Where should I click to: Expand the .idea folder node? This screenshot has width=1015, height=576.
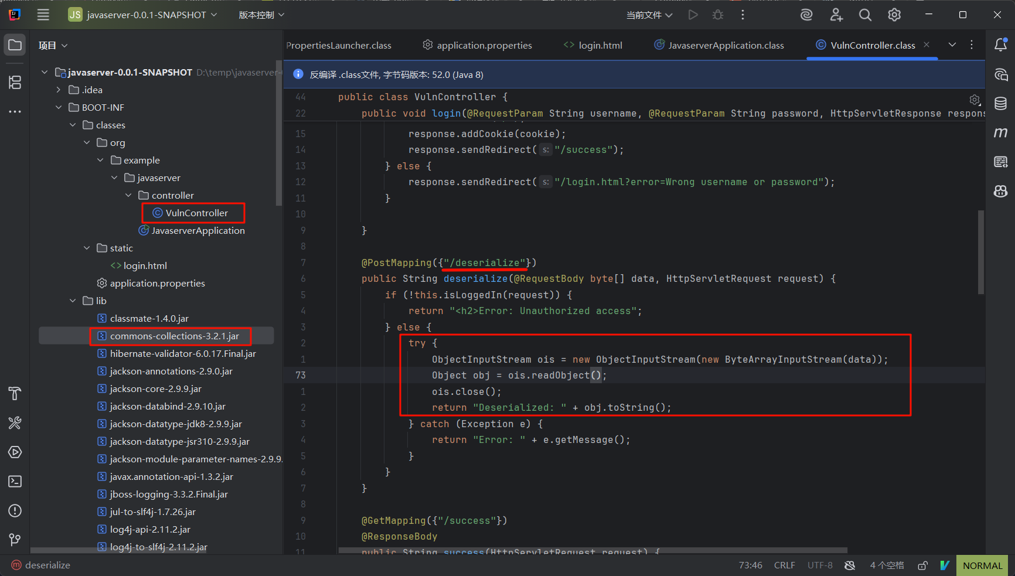tap(59, 90)
